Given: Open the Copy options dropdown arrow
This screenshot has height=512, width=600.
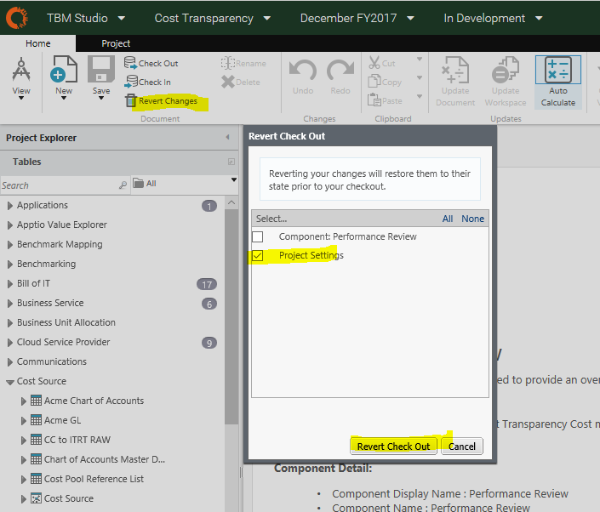Looking at the screenshot, I should [420, 78].
